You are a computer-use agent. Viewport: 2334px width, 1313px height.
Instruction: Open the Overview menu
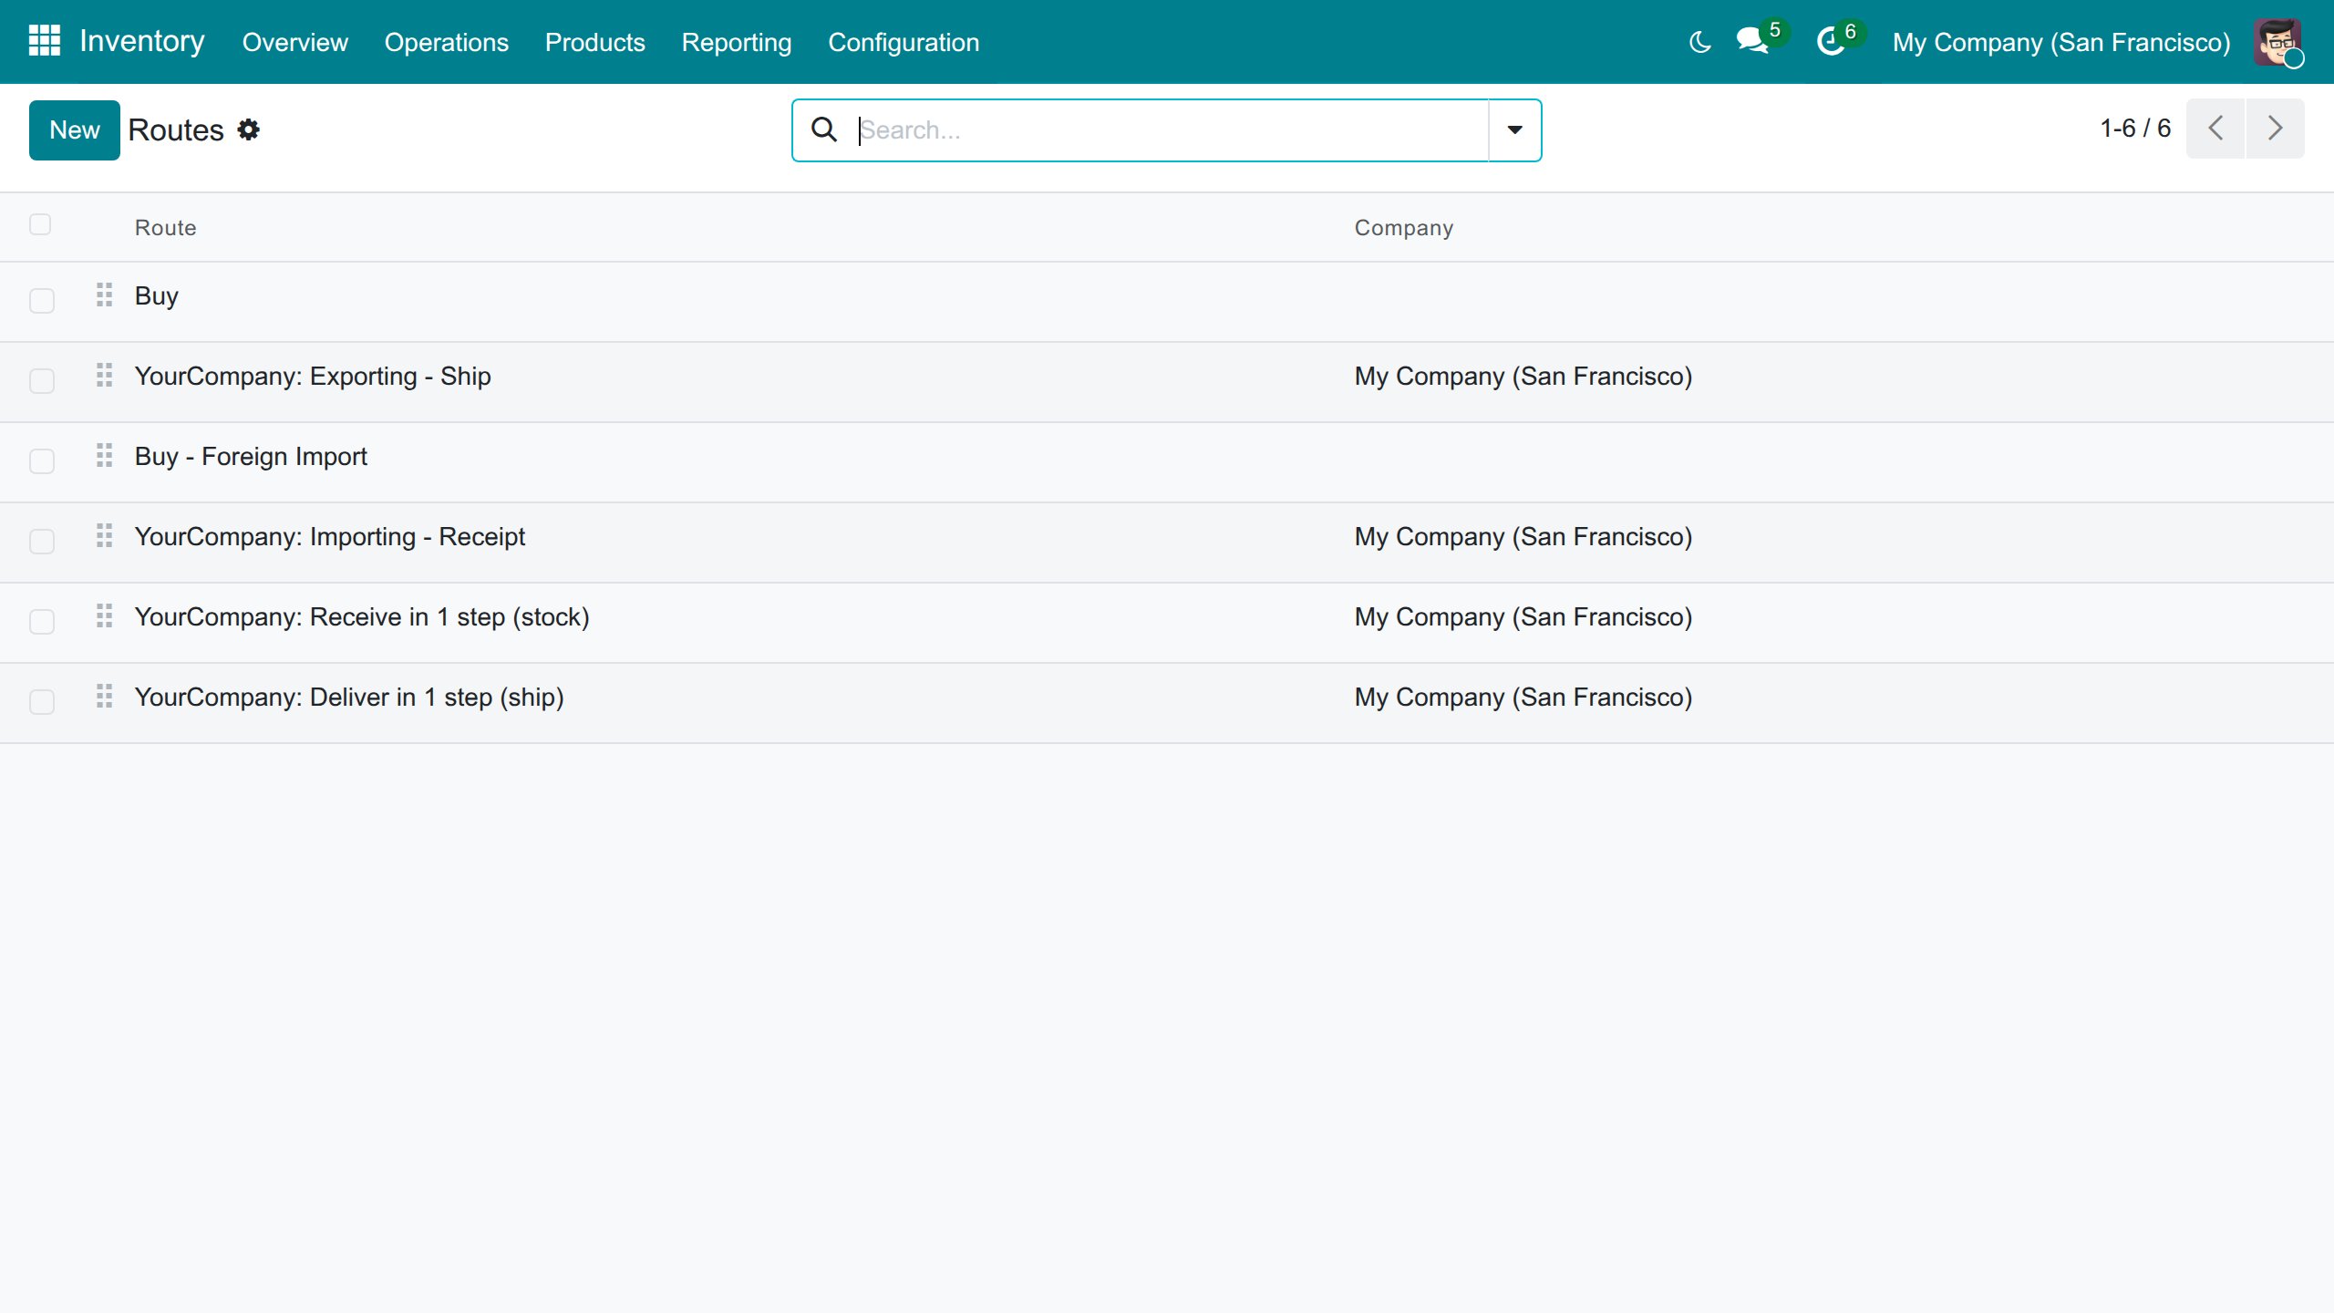pyautogui.click(x=294, y=42)
